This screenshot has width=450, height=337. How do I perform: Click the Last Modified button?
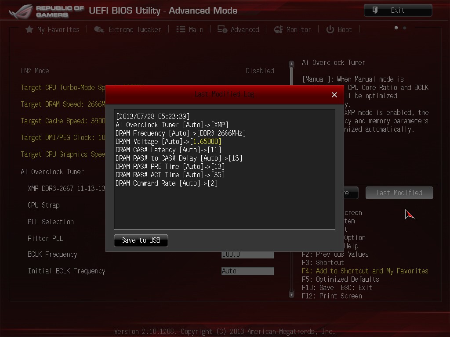399,193
